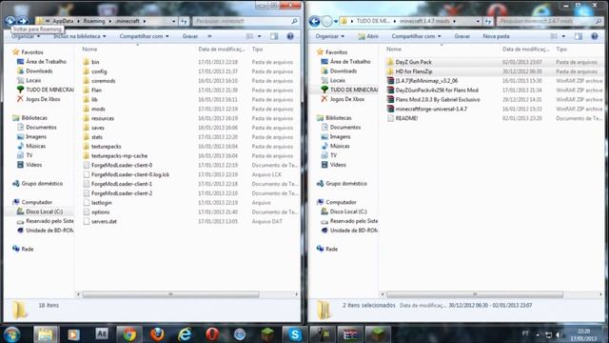Image resolution: width=609 pixels, height=343 pixels.
Task: Open Downloads in left window sidebar
Action: 39,71
